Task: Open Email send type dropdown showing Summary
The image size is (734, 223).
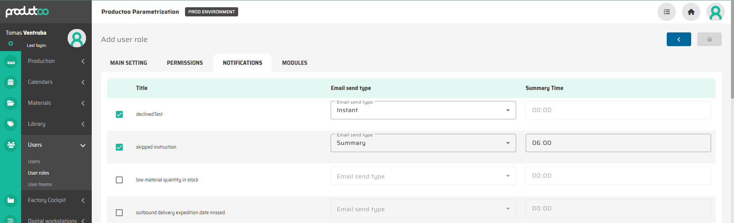Action: [423, 143]
